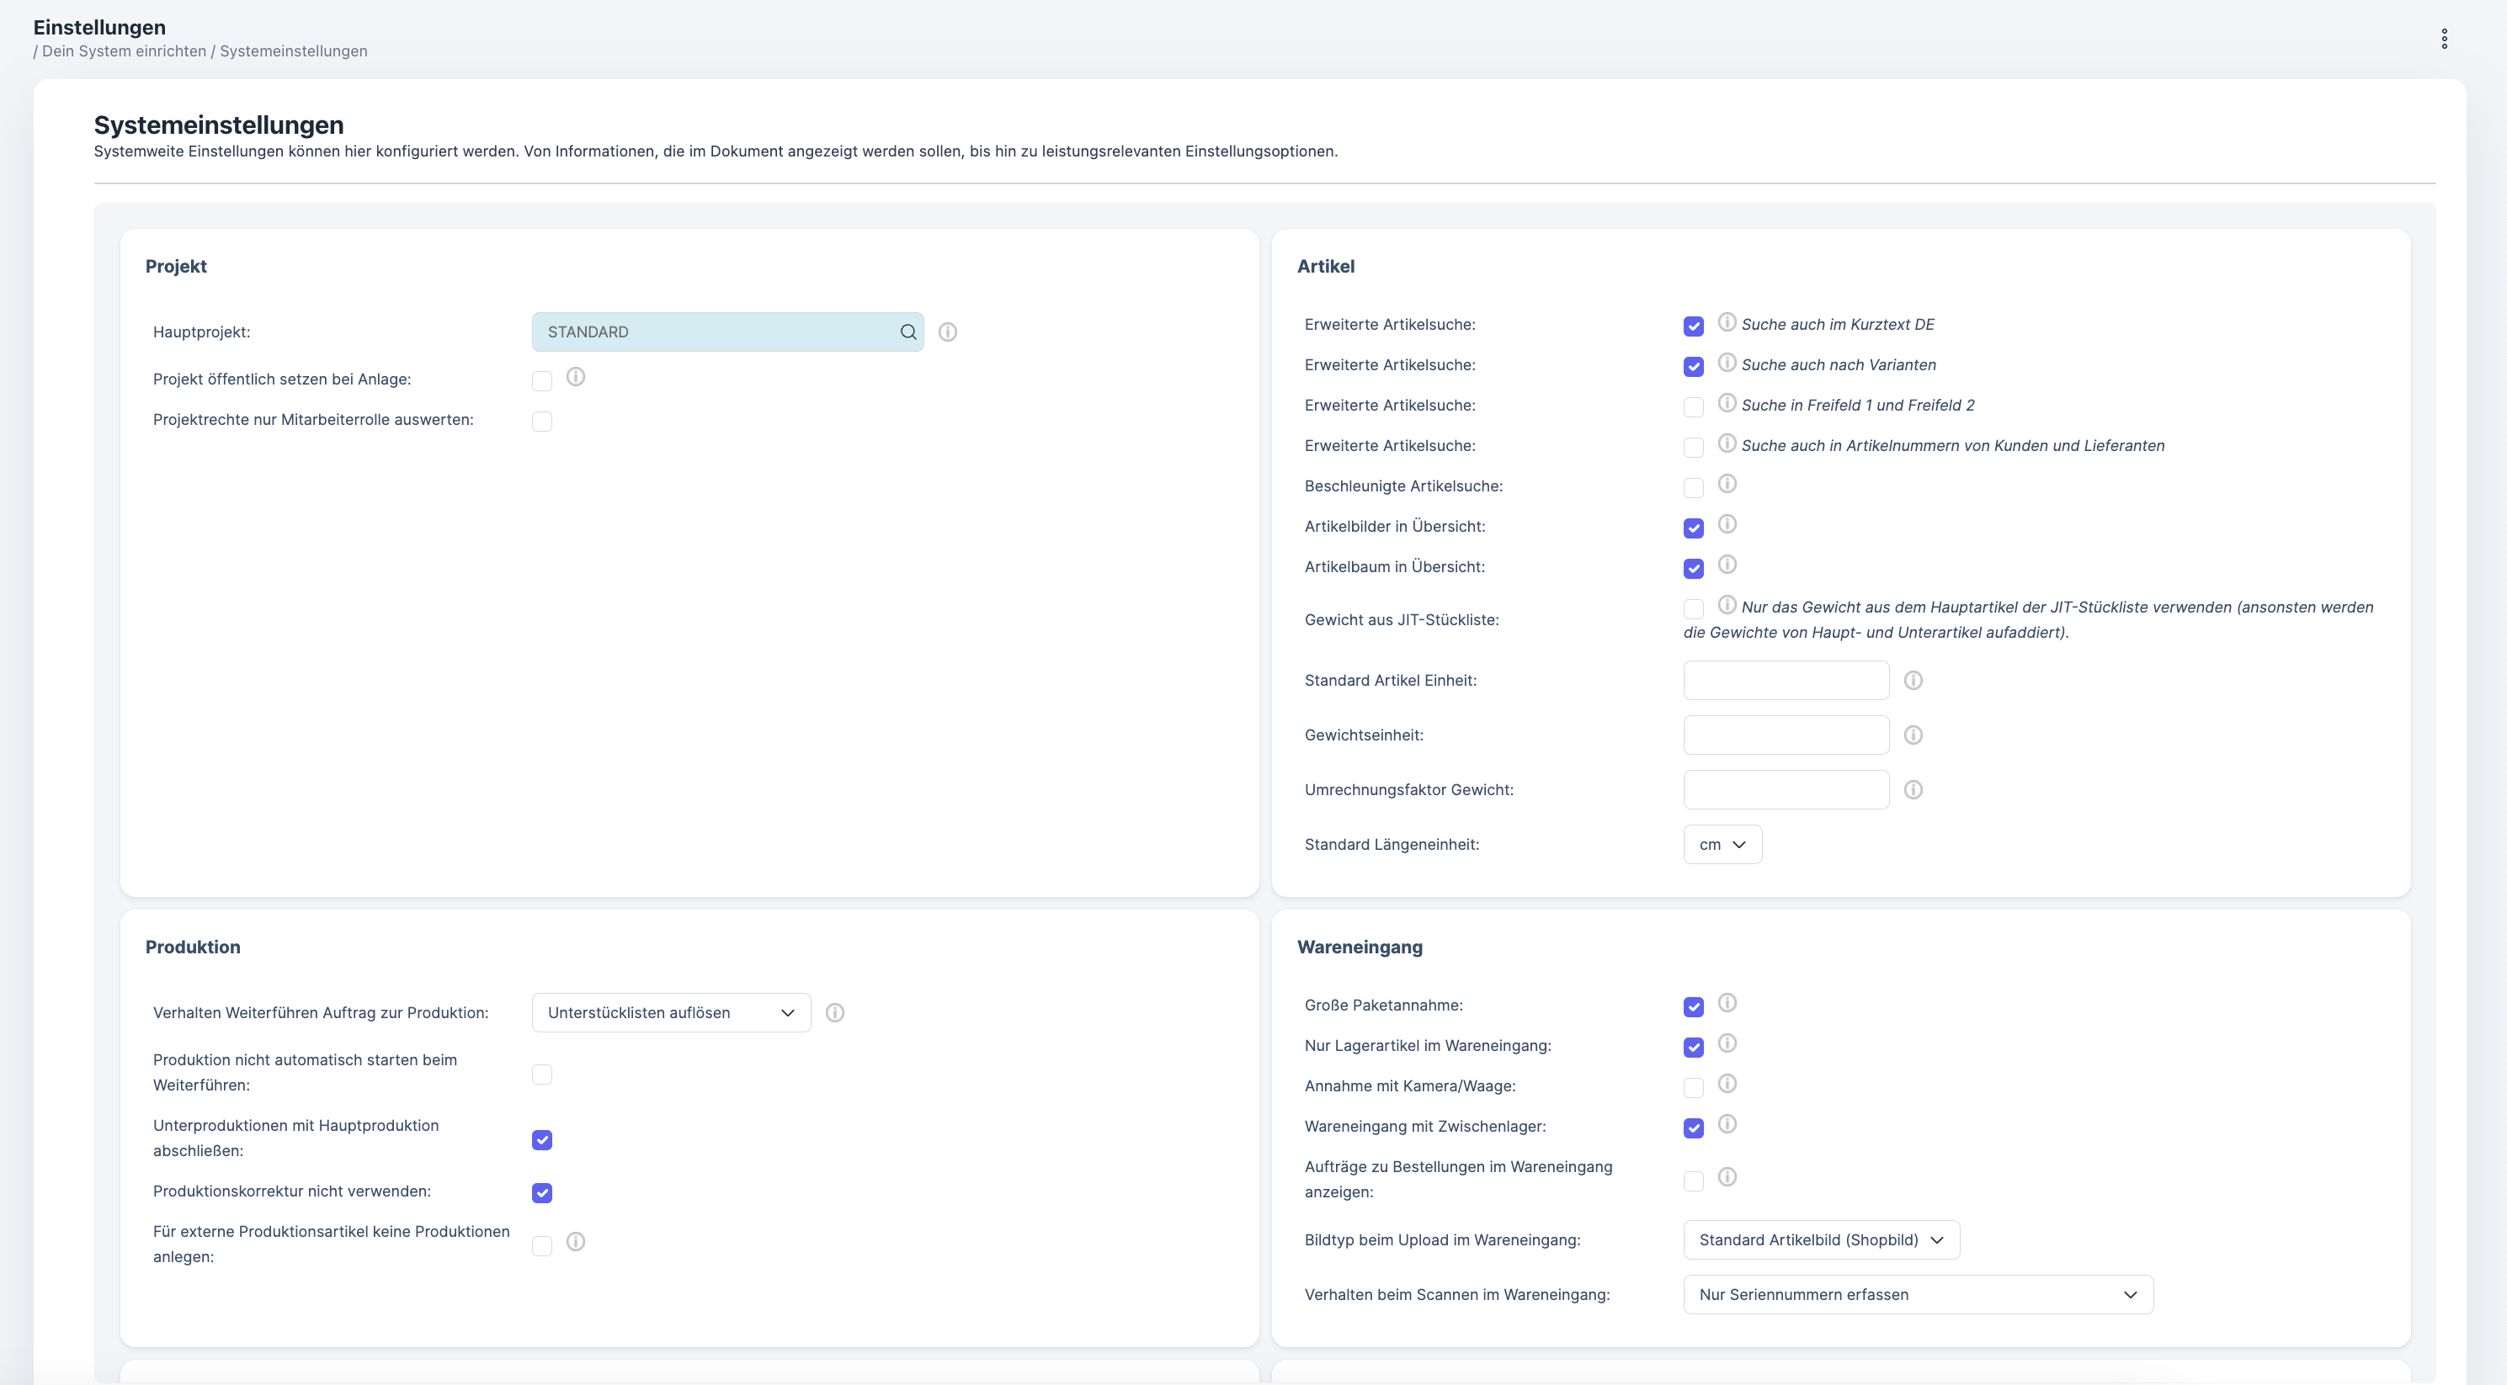Uncheck Artikelbilder in Übersicht checkbox
This screenshot has height=1385, width=2507.
tap(1694, 528)
